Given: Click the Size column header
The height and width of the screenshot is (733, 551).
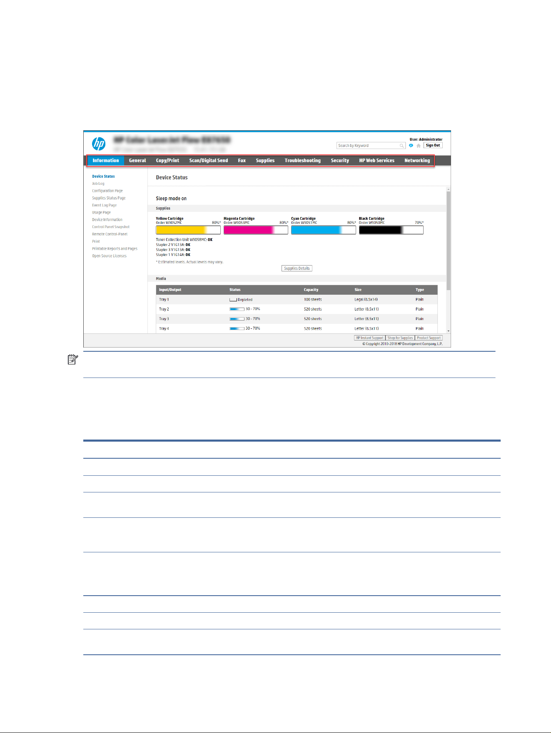Looking at the screenshot, I should 358,290.
